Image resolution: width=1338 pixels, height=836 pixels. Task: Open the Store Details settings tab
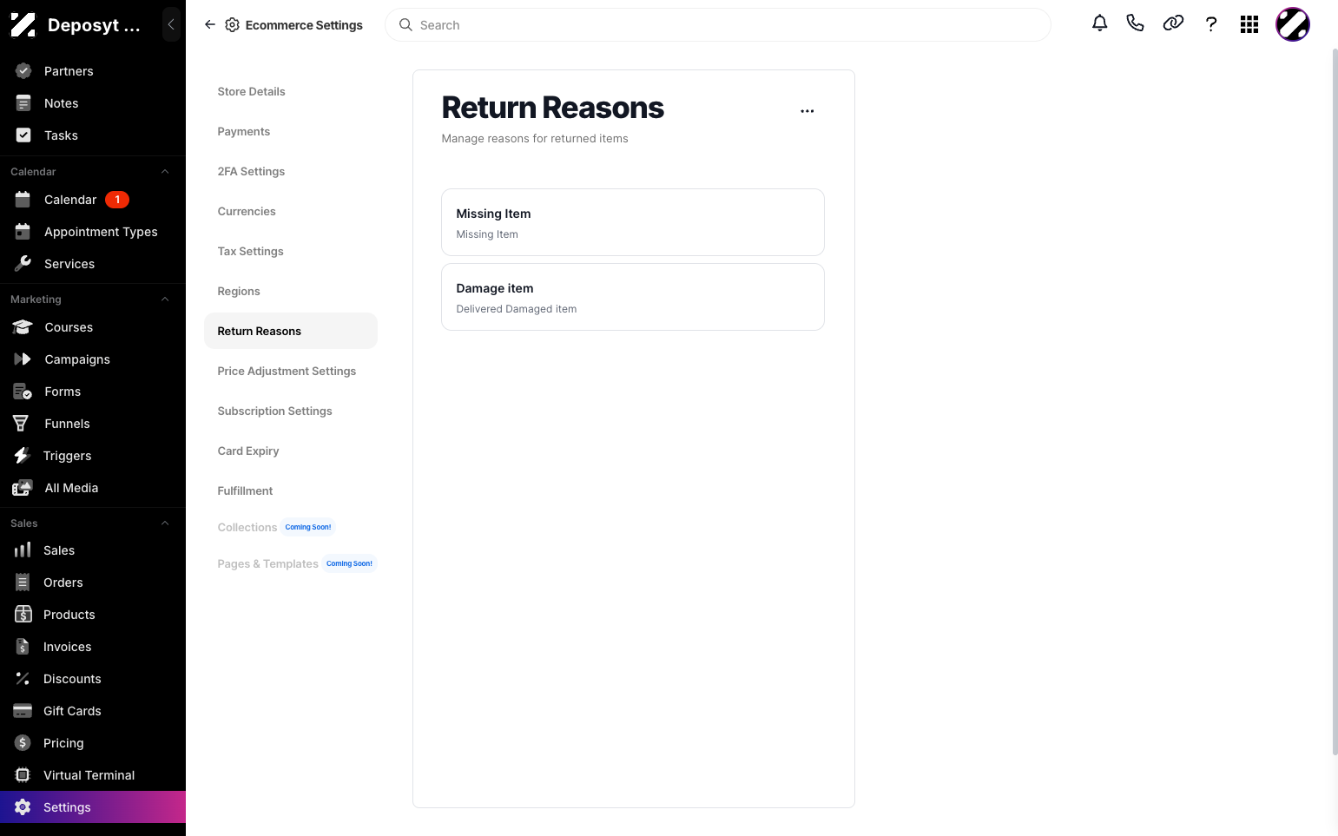coord(291,91)
